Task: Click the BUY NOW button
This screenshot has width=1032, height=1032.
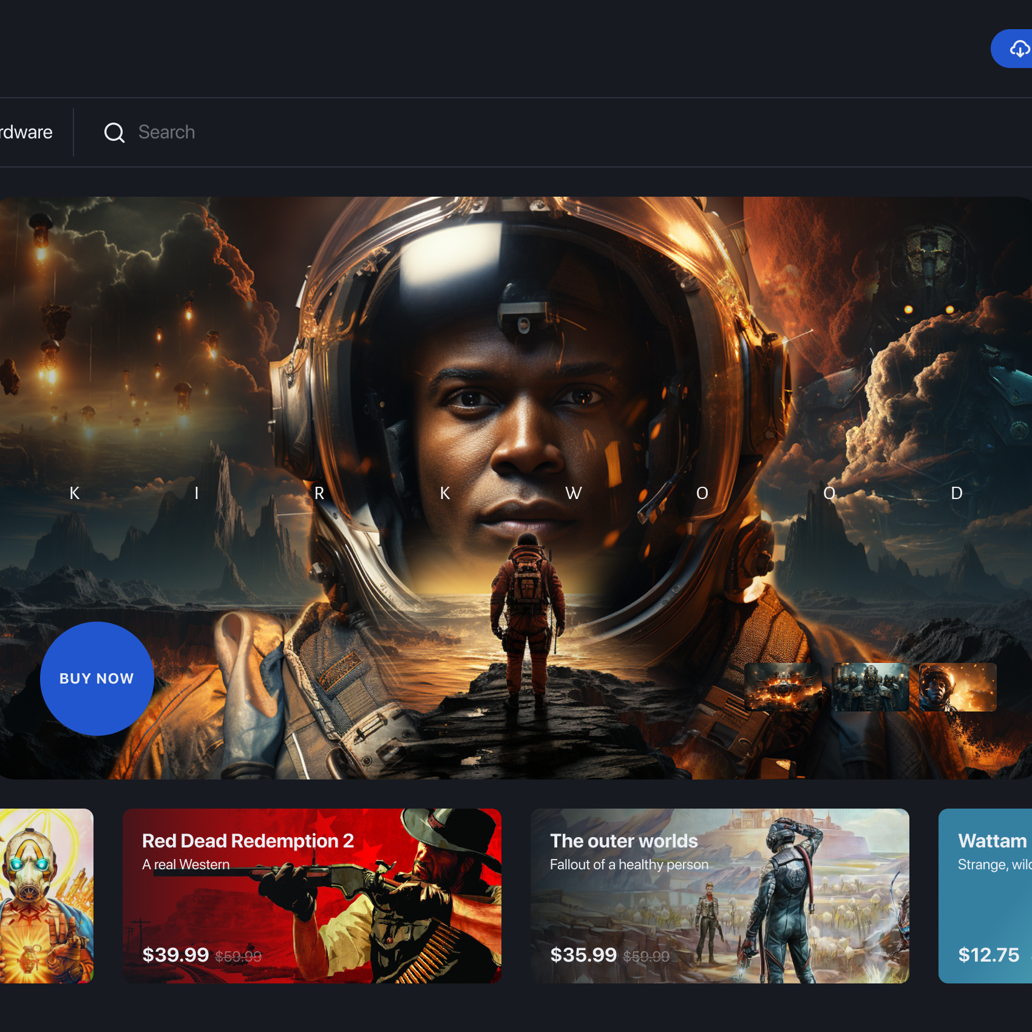Action: pyautogui.click(x=97, y=679)
